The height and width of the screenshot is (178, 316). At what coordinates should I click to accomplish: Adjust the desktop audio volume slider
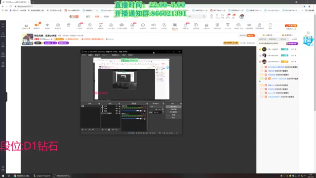click(x=130, y=111)
